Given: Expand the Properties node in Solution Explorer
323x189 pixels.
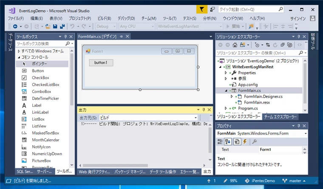Looking at the screenshot, I should [226, 73].
